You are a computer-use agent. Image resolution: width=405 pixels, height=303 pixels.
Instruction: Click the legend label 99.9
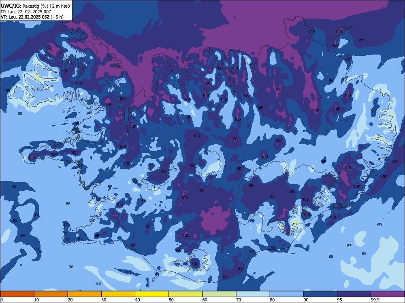[375, 300]
